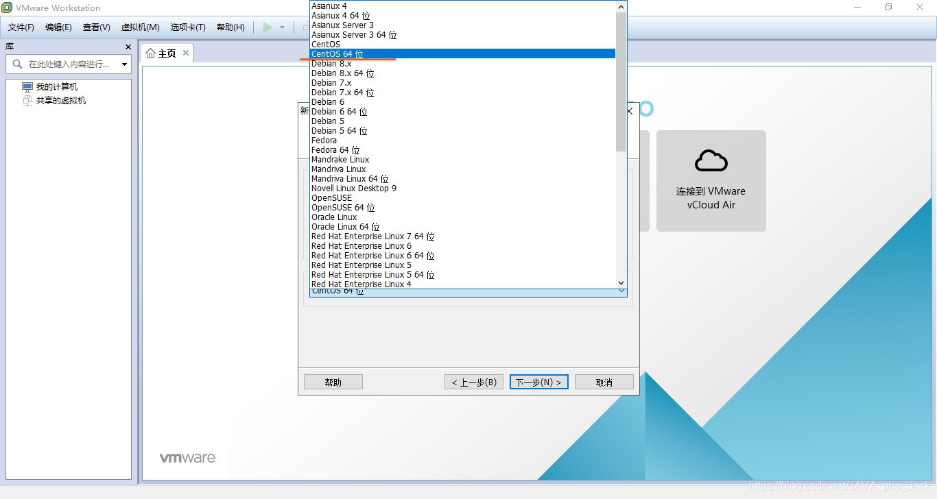Open the 文件(F) menu
The image size is (937, 499).
click(21, 27)
